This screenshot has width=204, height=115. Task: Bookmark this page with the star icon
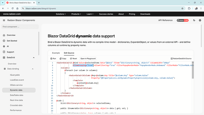182,9
